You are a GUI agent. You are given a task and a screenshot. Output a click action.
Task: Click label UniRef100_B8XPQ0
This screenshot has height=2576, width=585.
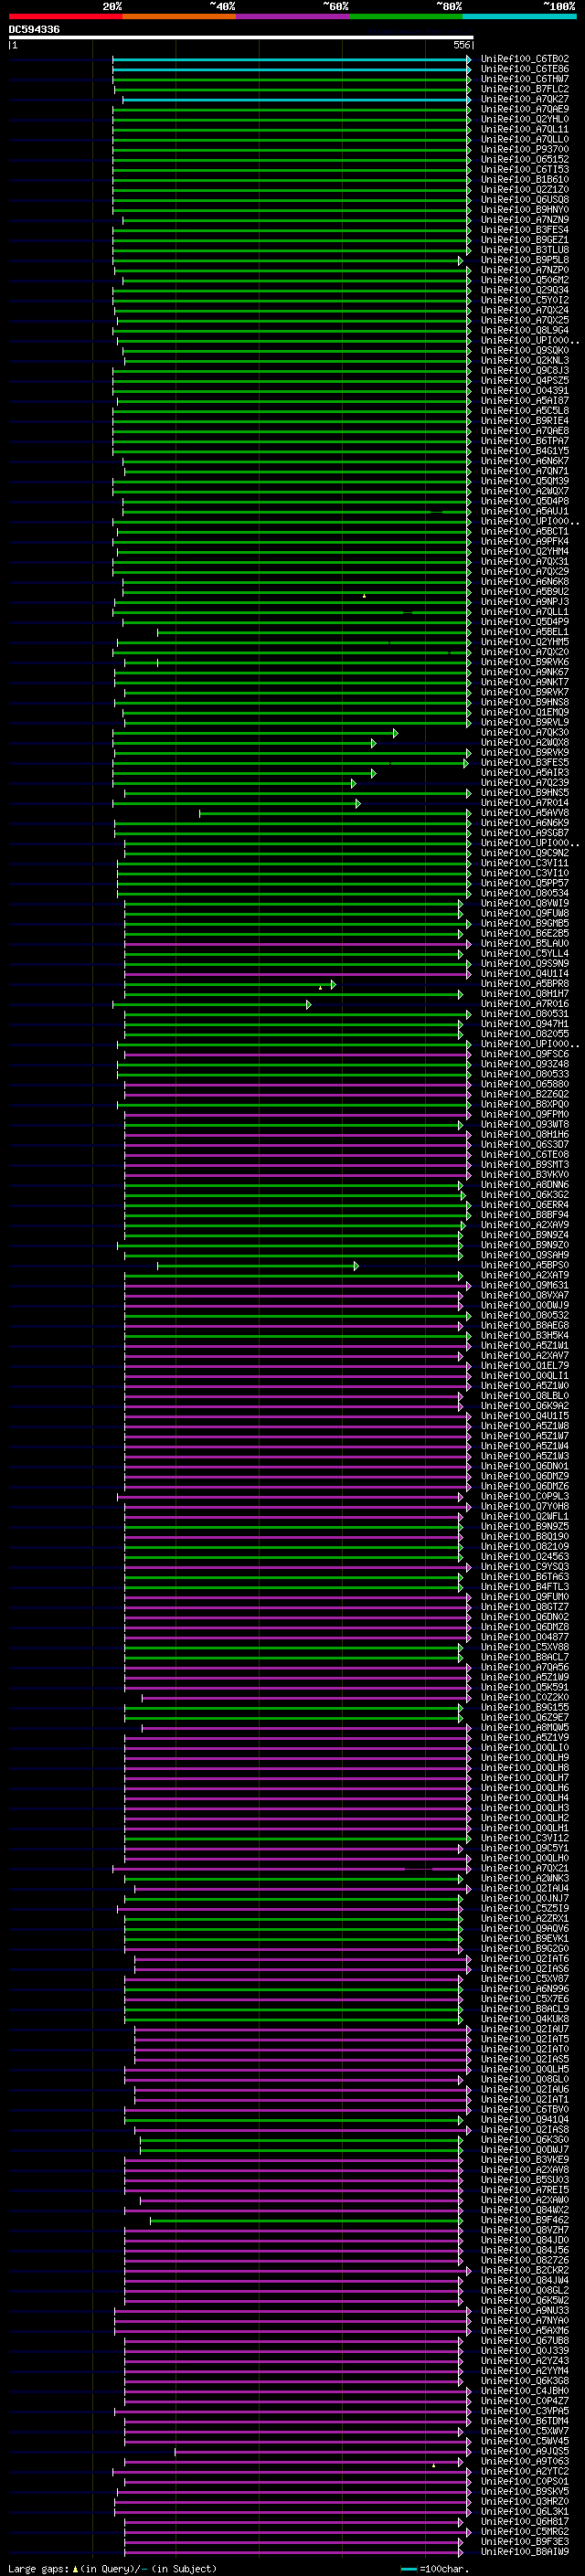pos(525,1104)
